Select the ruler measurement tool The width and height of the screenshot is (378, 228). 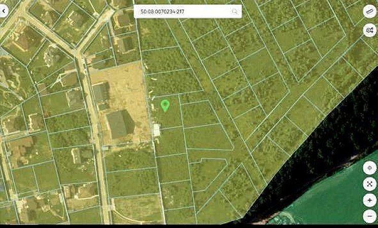click(370, 11)
